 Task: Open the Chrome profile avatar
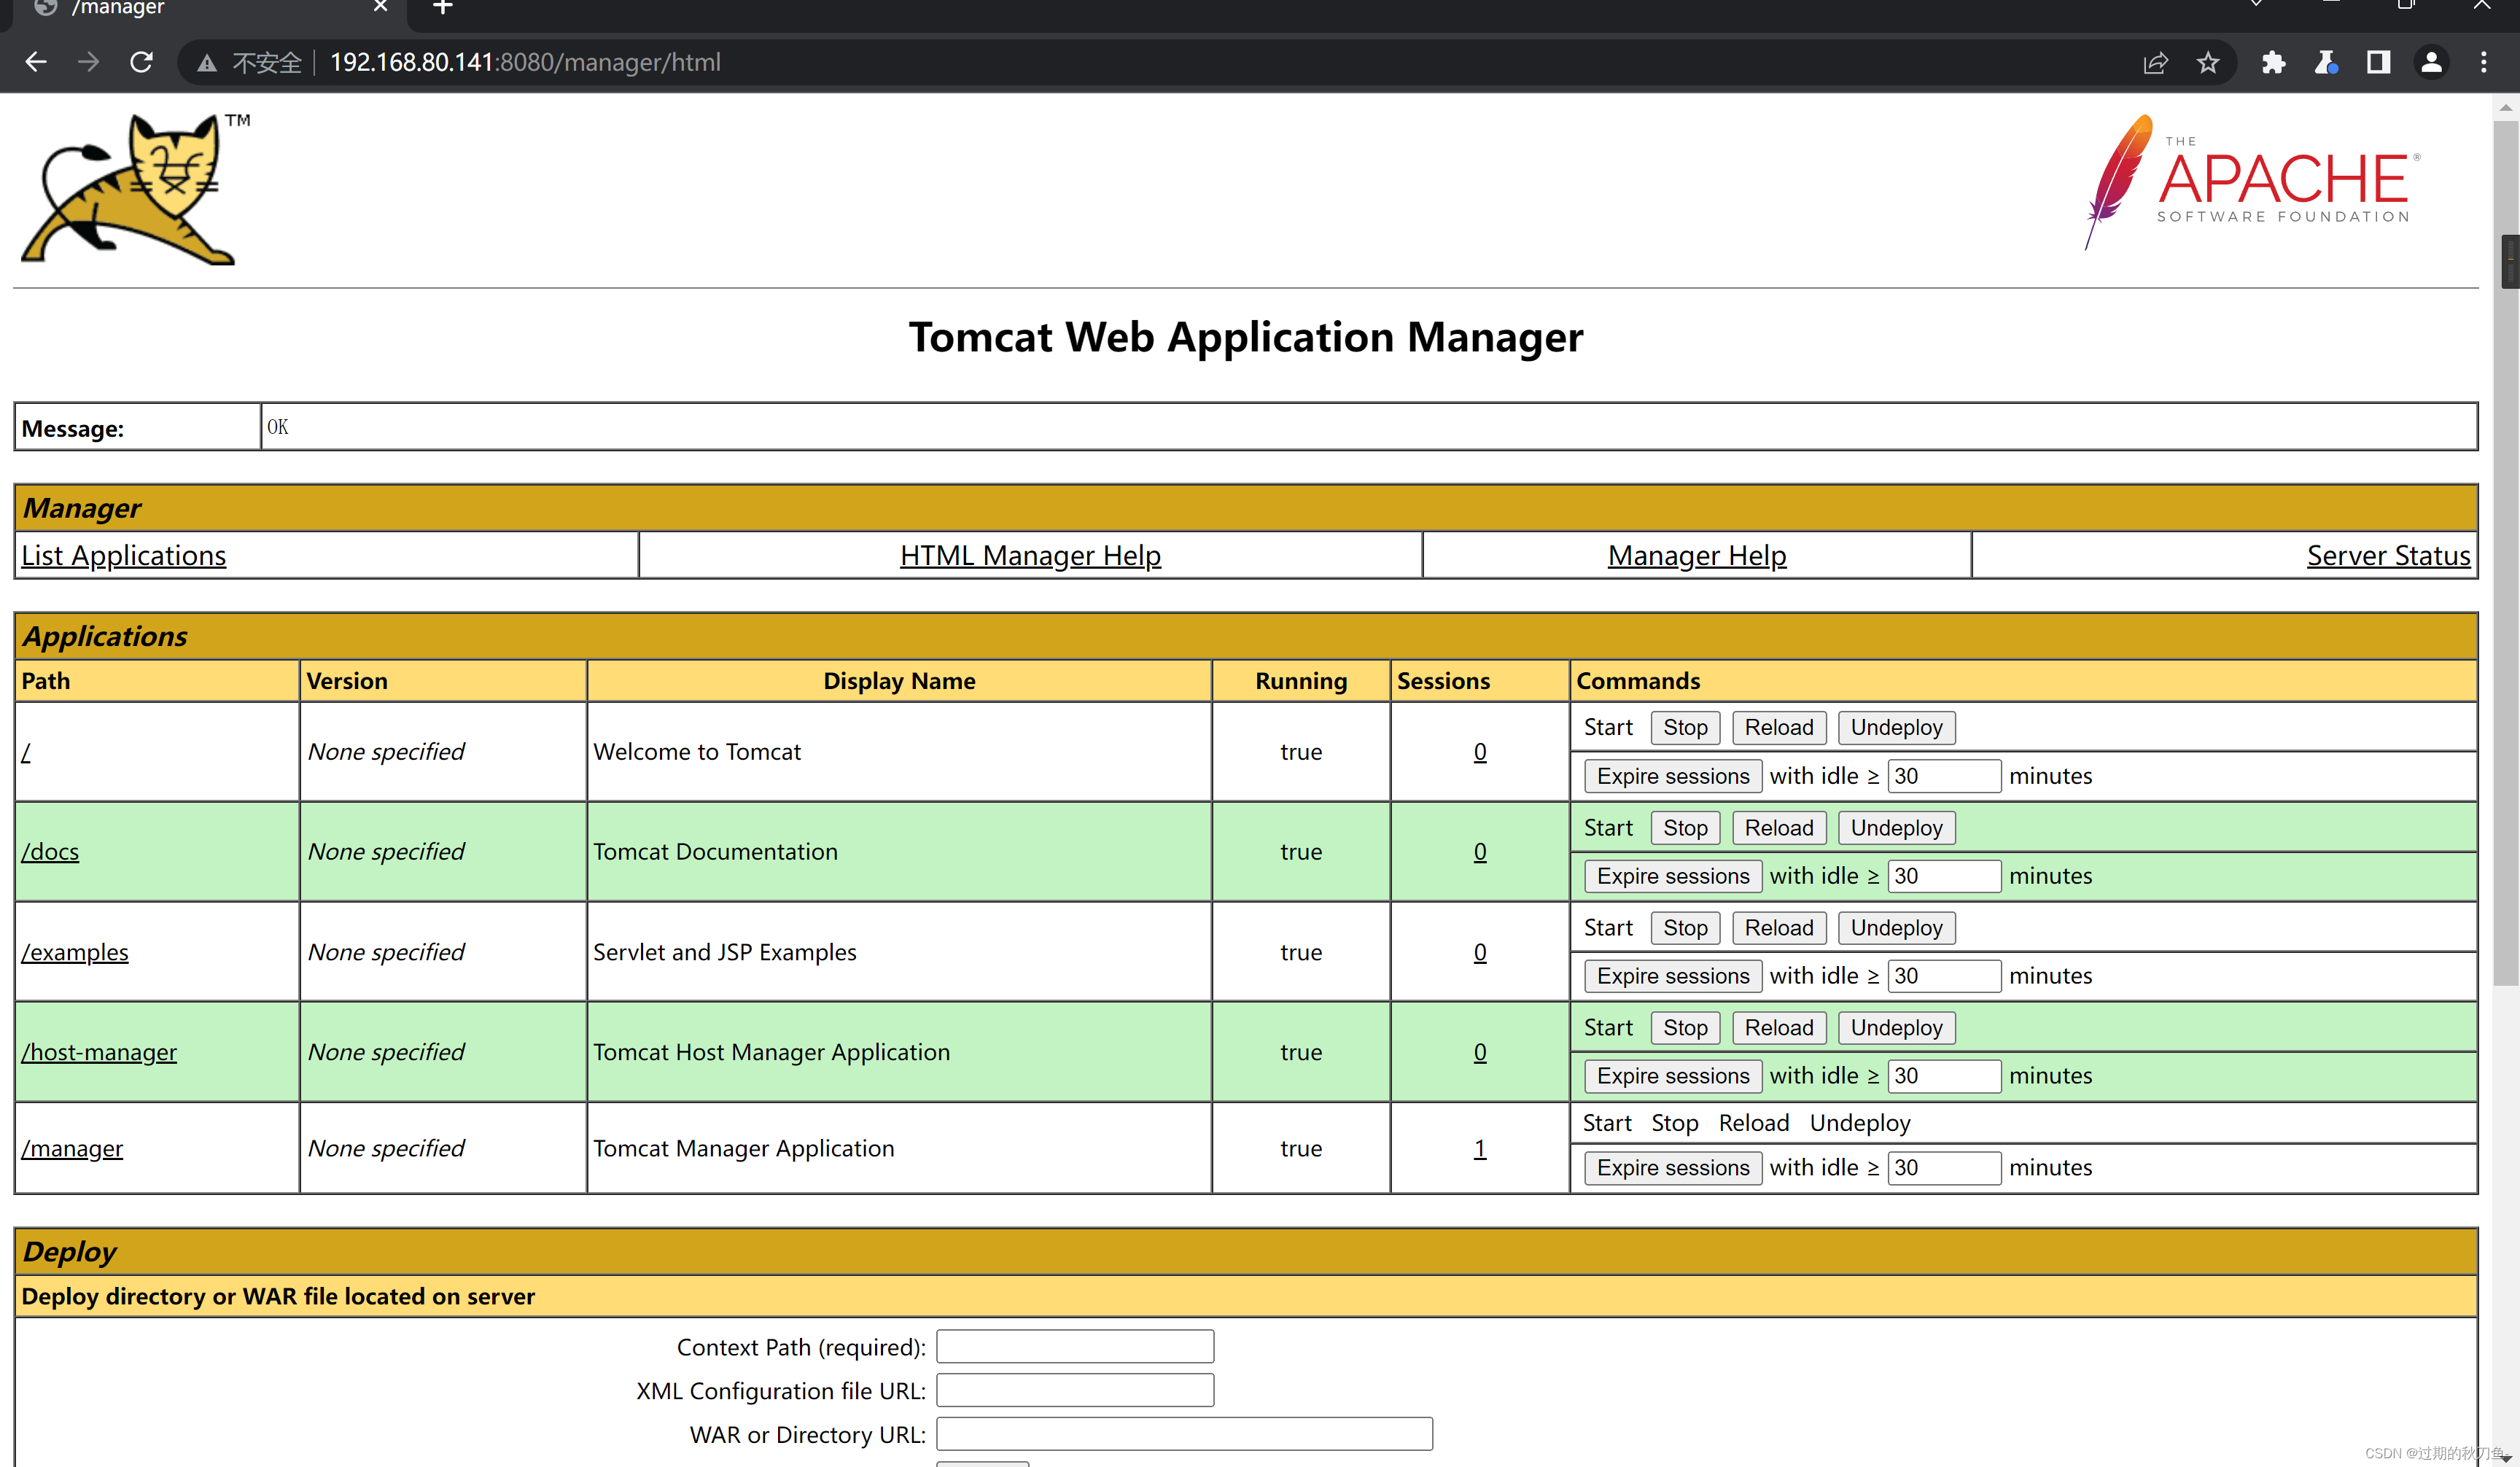2431,63
